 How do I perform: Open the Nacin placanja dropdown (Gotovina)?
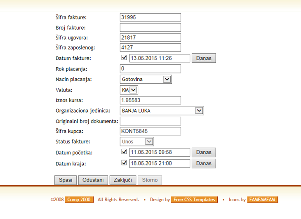(x=146, y=79)
